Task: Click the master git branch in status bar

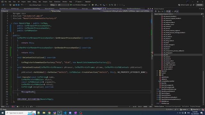Action: coord(184,110)
